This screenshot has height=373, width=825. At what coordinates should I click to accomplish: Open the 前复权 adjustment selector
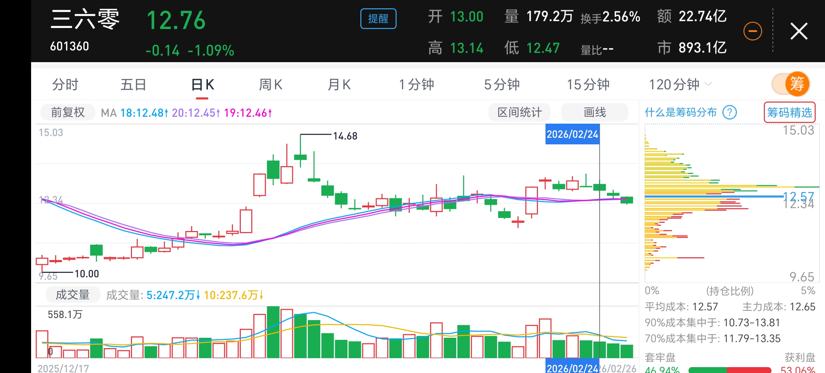(68, 113)
